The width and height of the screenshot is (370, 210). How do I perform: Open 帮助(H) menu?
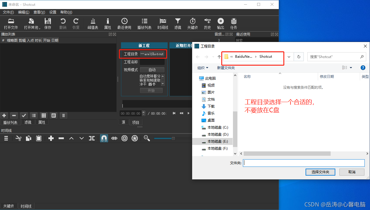66,12
